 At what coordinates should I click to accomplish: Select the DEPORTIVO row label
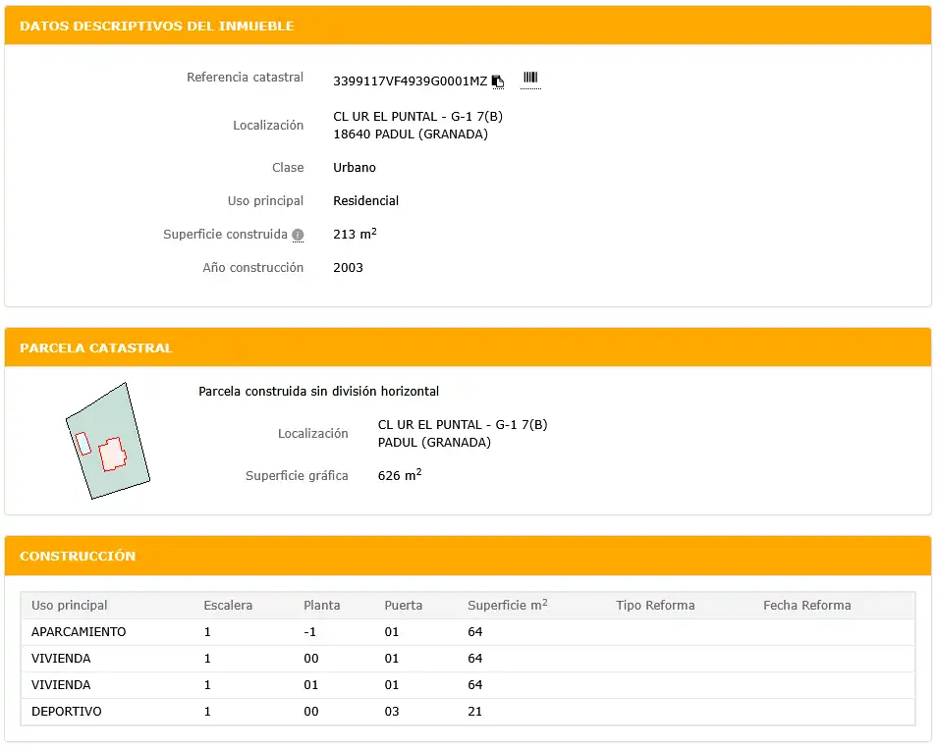tap(67, 712)
